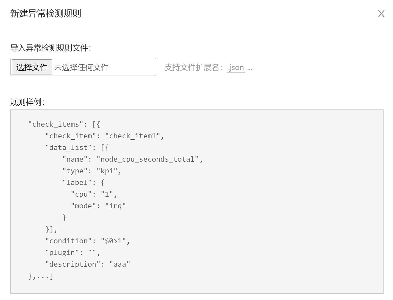393x300 pixels.
Task: Click the "condition": "$0>1" line
Action: coord(87,241)
